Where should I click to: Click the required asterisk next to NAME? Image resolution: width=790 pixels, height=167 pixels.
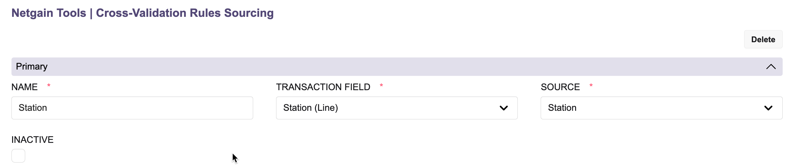point(49,85)
